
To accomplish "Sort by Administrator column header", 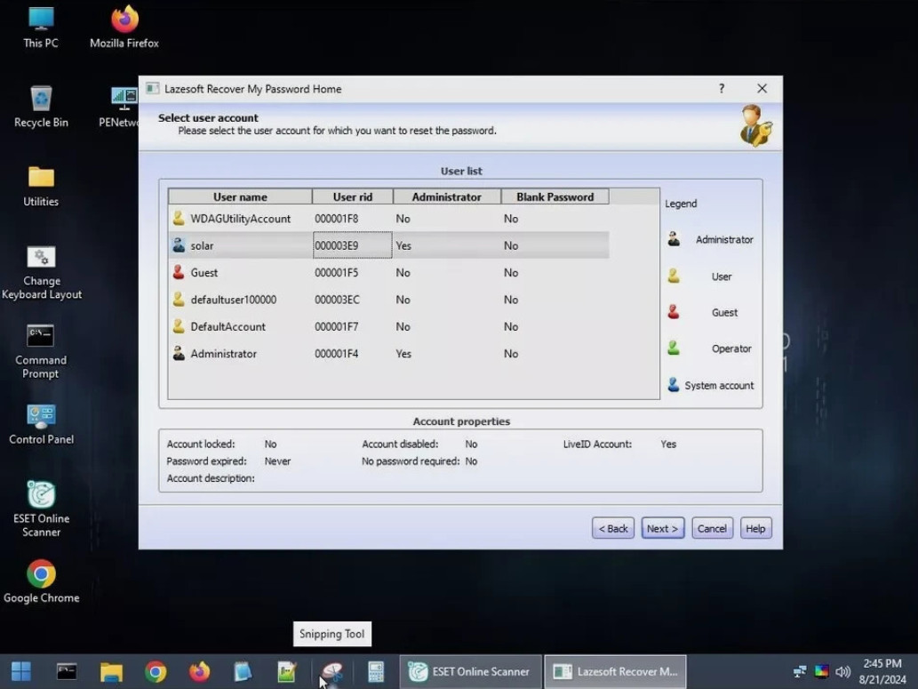I will tap(447, 196).
